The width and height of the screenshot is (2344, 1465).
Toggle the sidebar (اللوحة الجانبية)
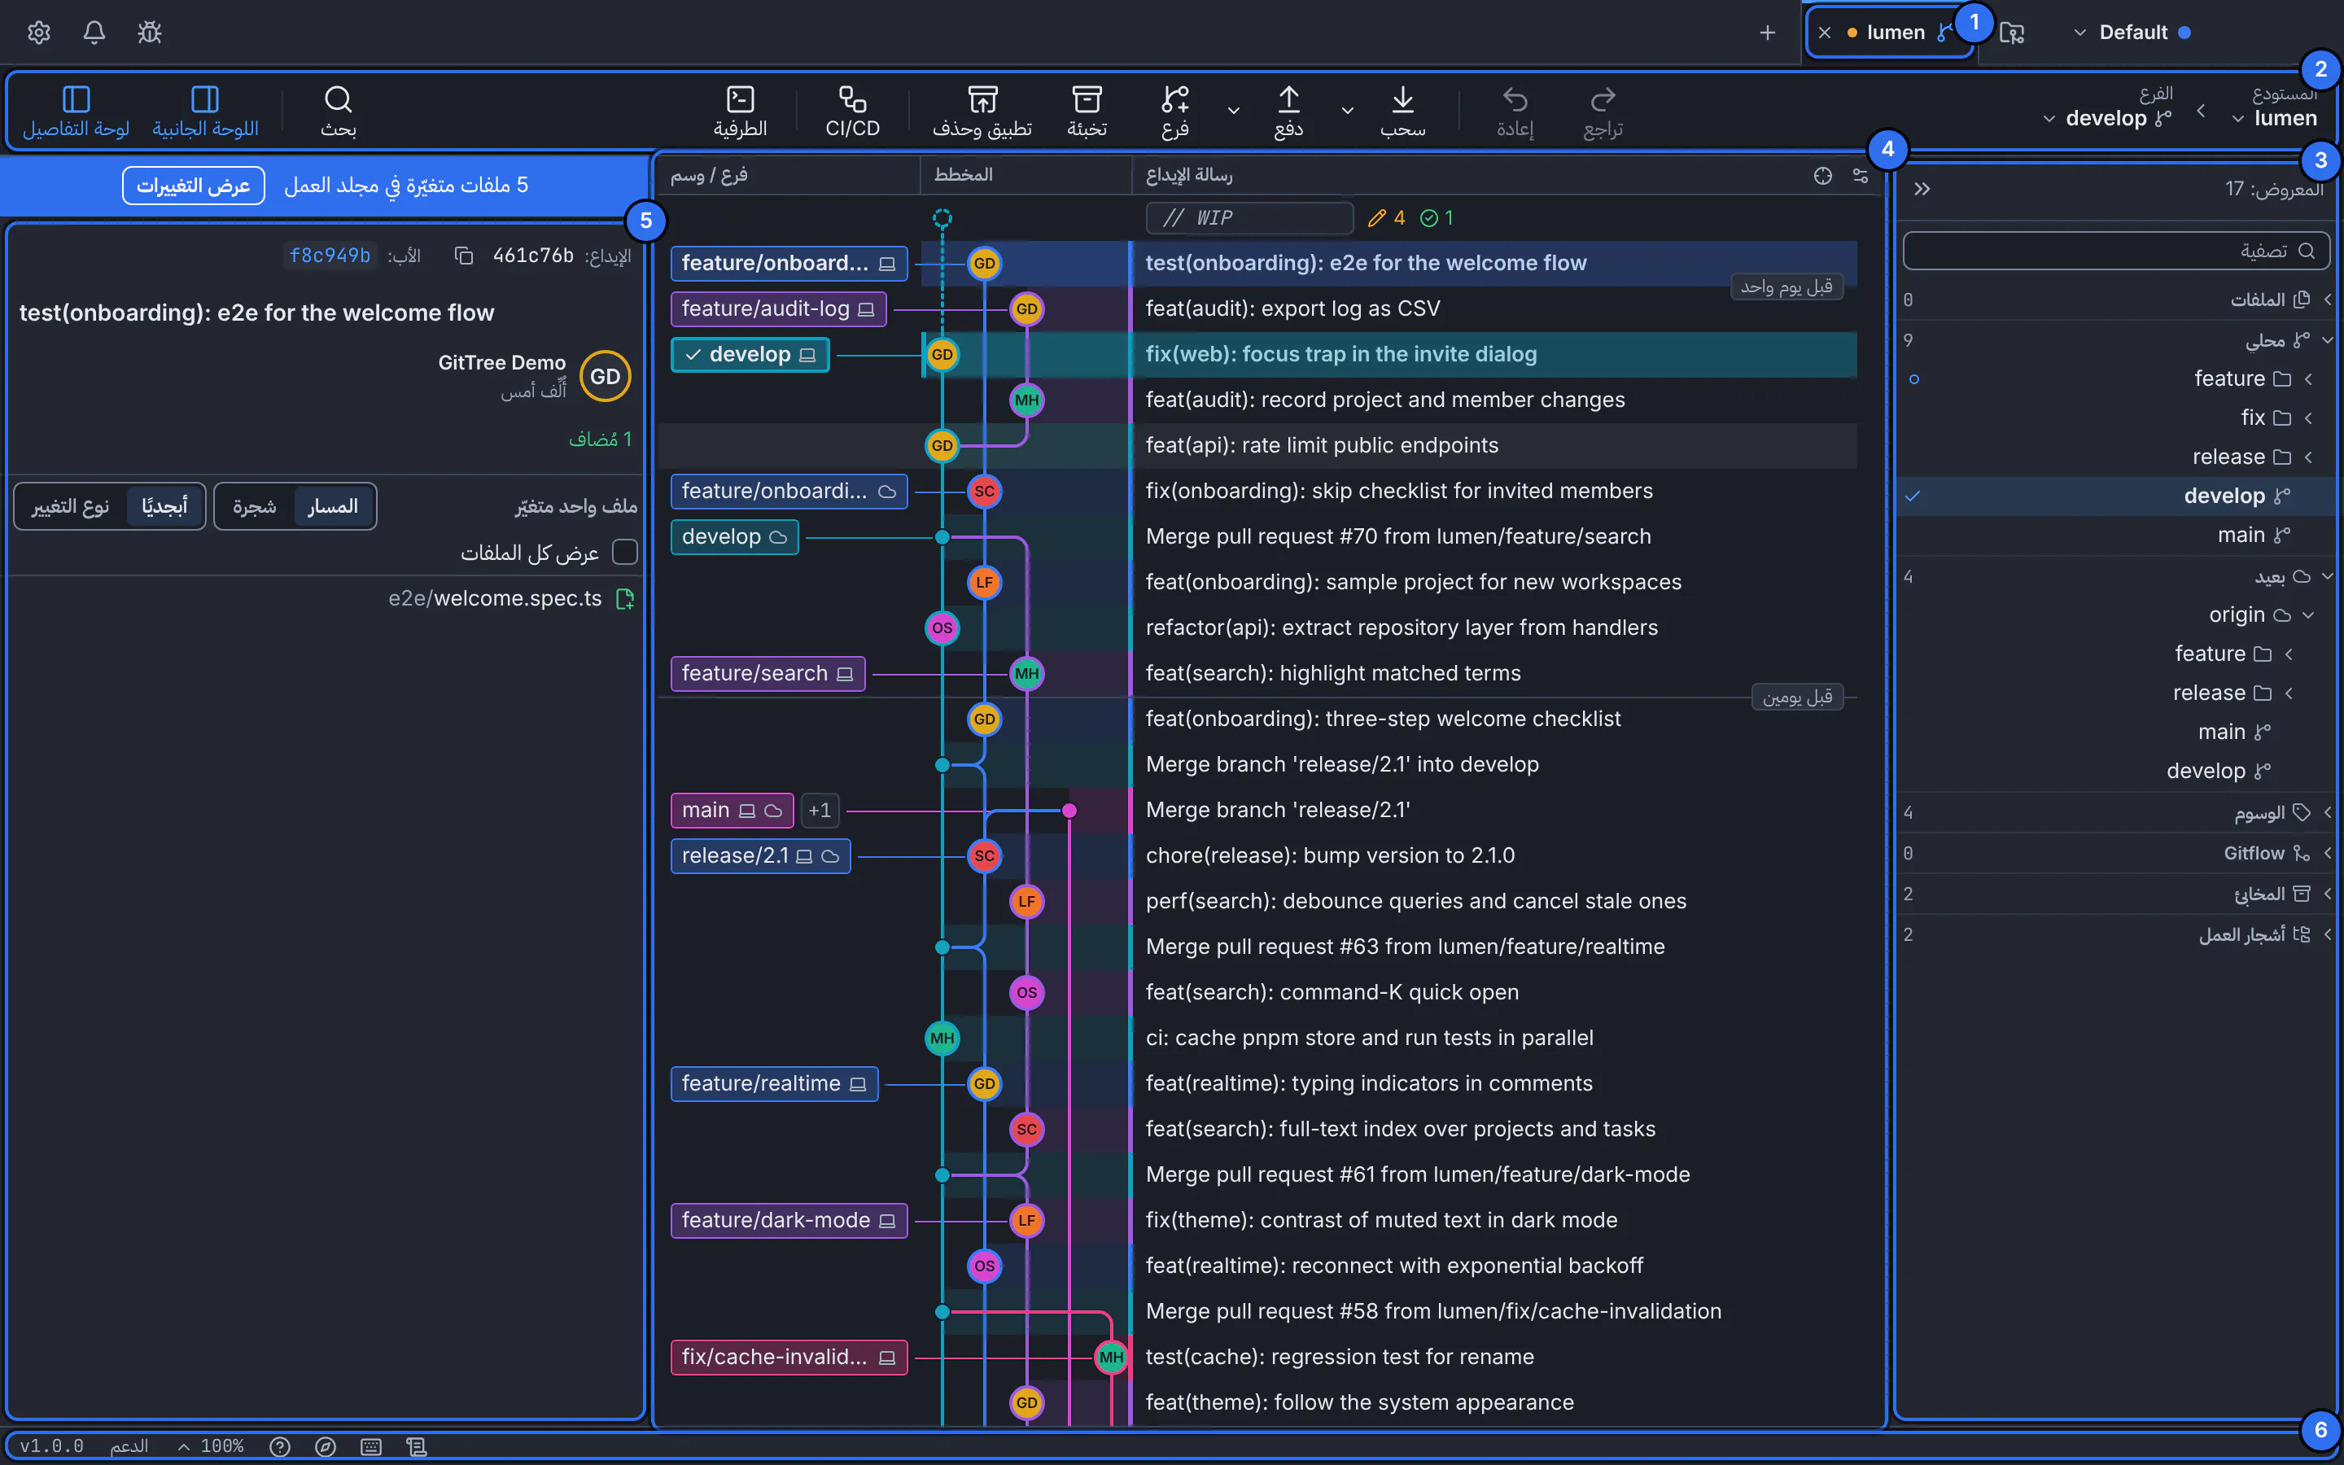pos(205,112)
